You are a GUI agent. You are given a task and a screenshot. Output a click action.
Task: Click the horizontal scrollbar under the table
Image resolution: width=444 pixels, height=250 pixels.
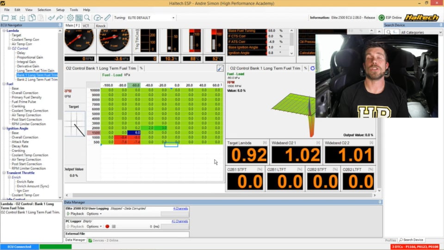pyautogui.click(x=221, y=195)
